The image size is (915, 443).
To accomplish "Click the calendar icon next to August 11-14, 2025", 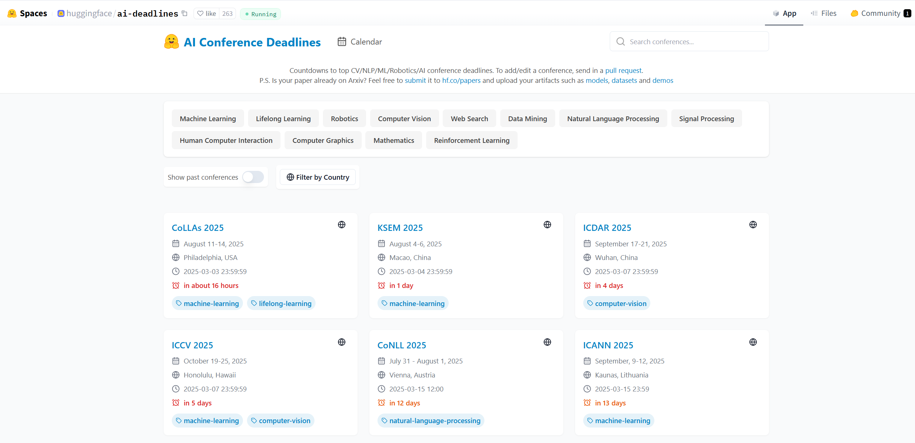I will [x=176, y=244].
